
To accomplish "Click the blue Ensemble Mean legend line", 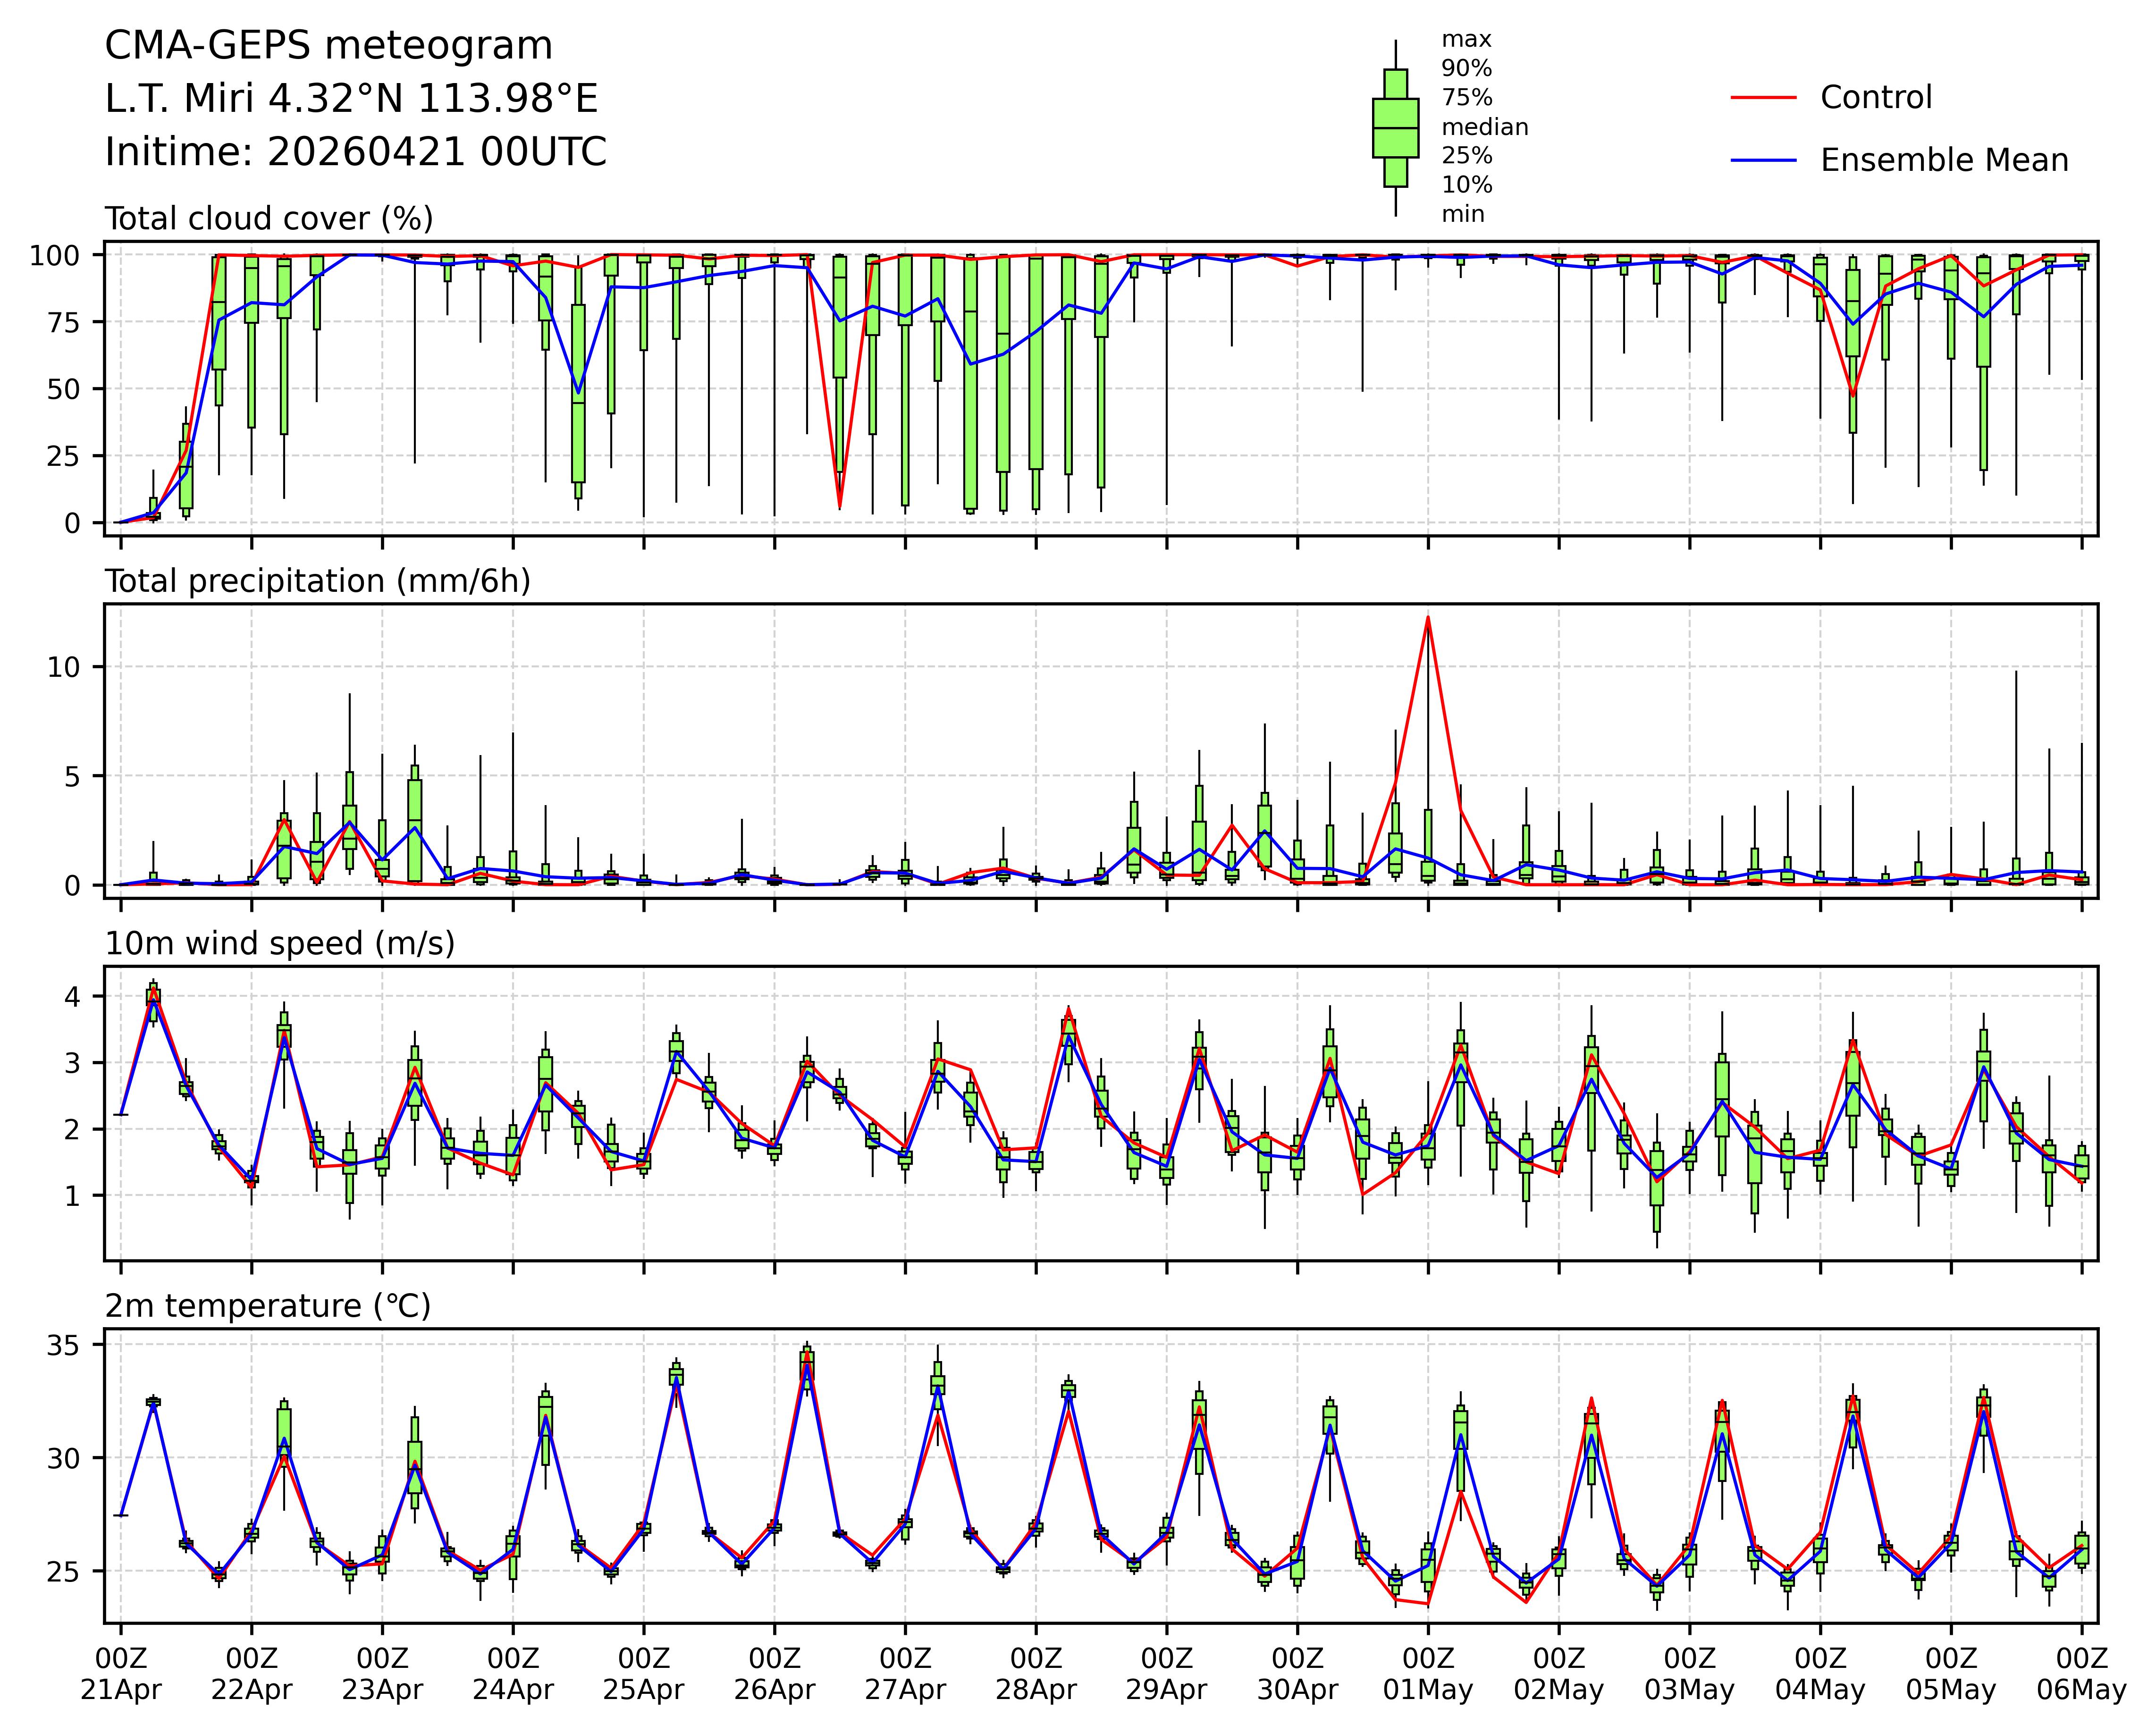I will [x=1763, y=160].
